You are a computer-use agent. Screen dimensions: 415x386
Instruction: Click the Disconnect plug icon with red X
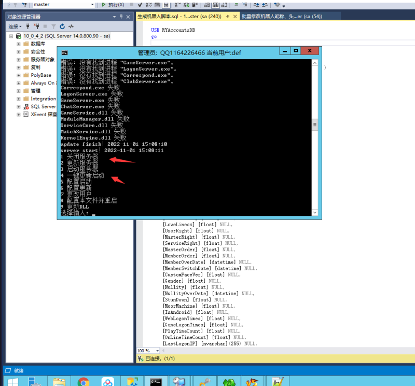pos(36,26)
